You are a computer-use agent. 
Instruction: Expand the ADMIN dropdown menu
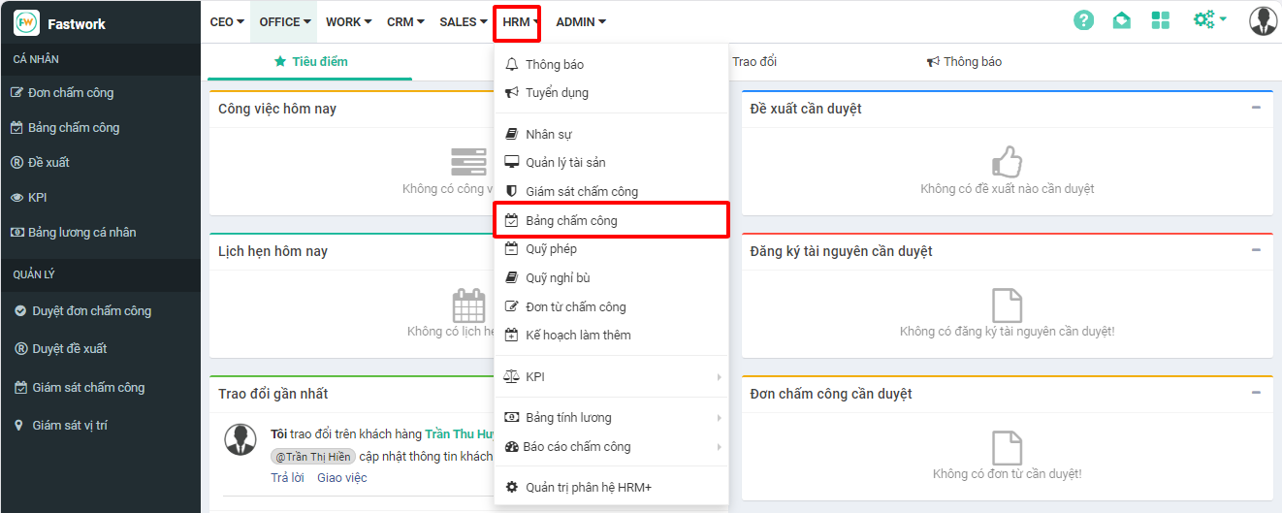point(580,22)
